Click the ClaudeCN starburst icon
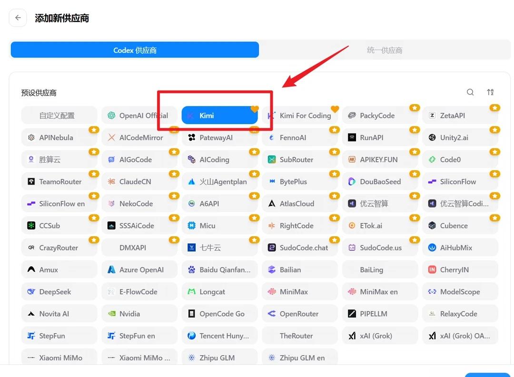Screen dimensions: 514x377 pyautogui.click(x=111, y=182)
